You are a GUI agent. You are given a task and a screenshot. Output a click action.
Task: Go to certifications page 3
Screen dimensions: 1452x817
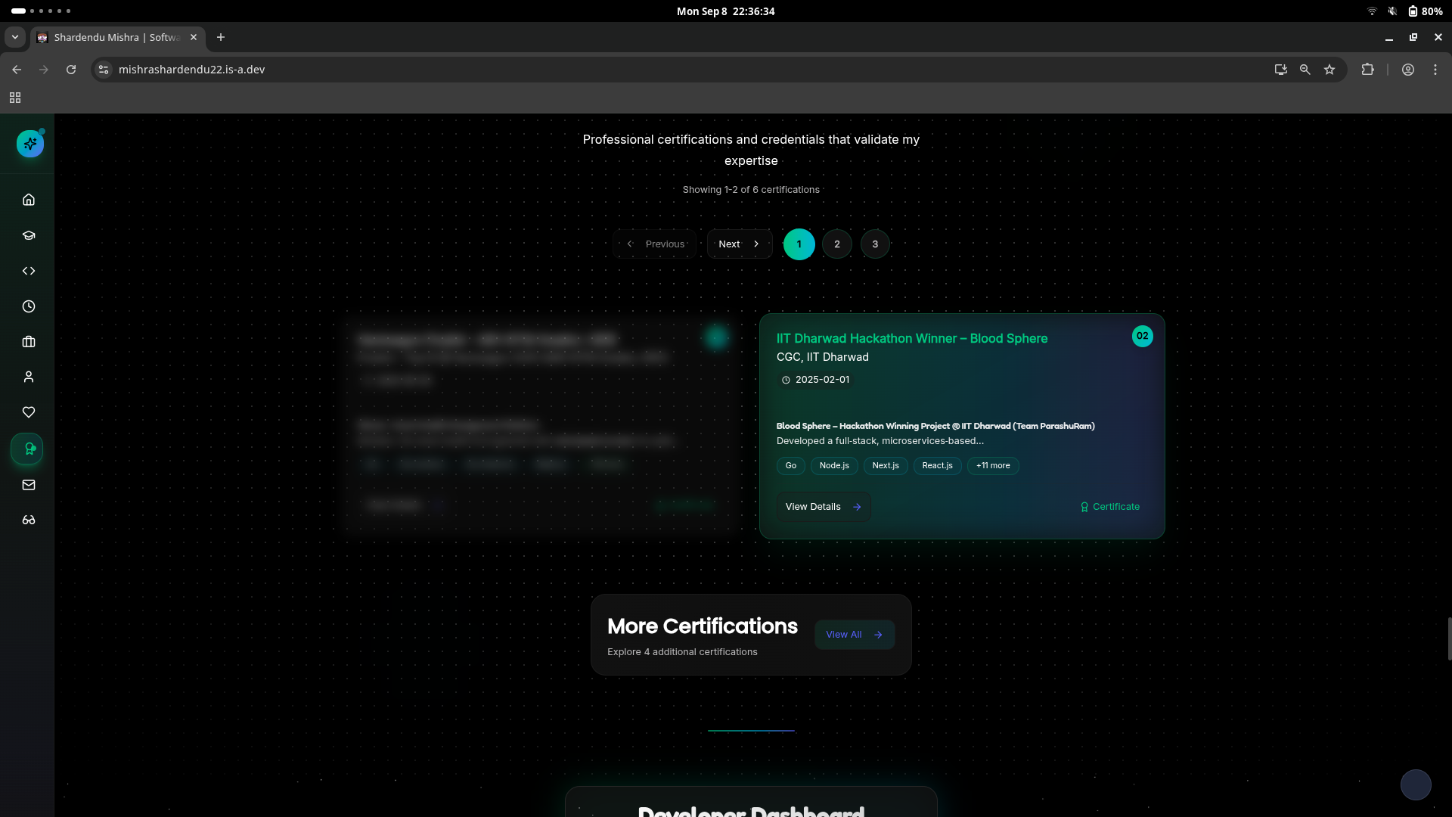coord(875,244)
